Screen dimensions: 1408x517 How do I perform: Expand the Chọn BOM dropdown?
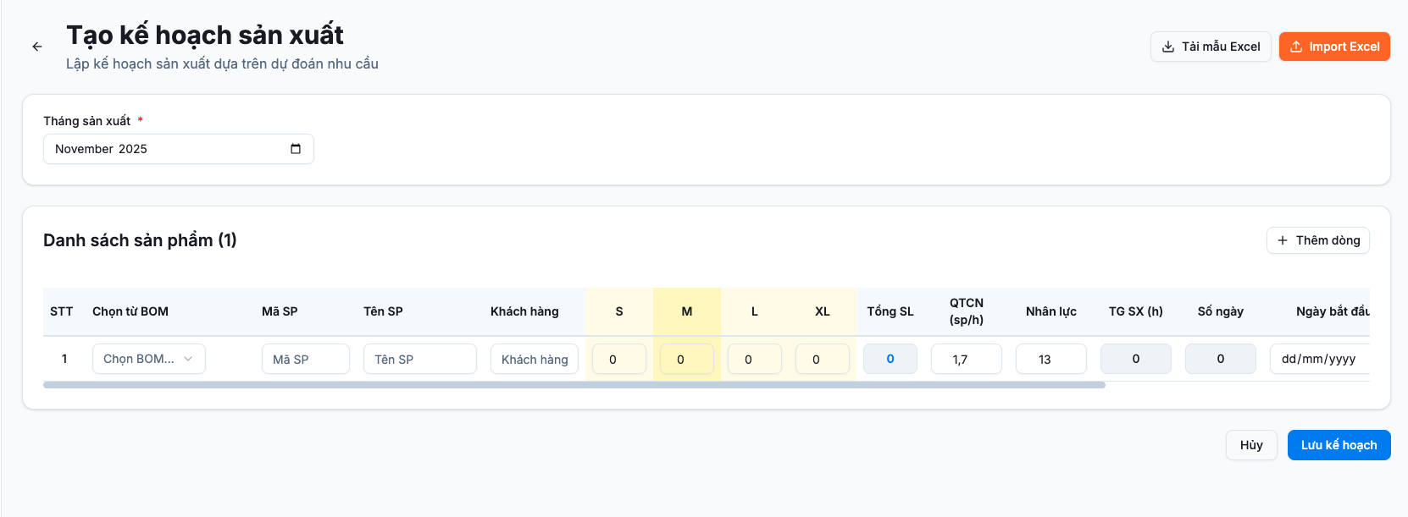[149, 359]
